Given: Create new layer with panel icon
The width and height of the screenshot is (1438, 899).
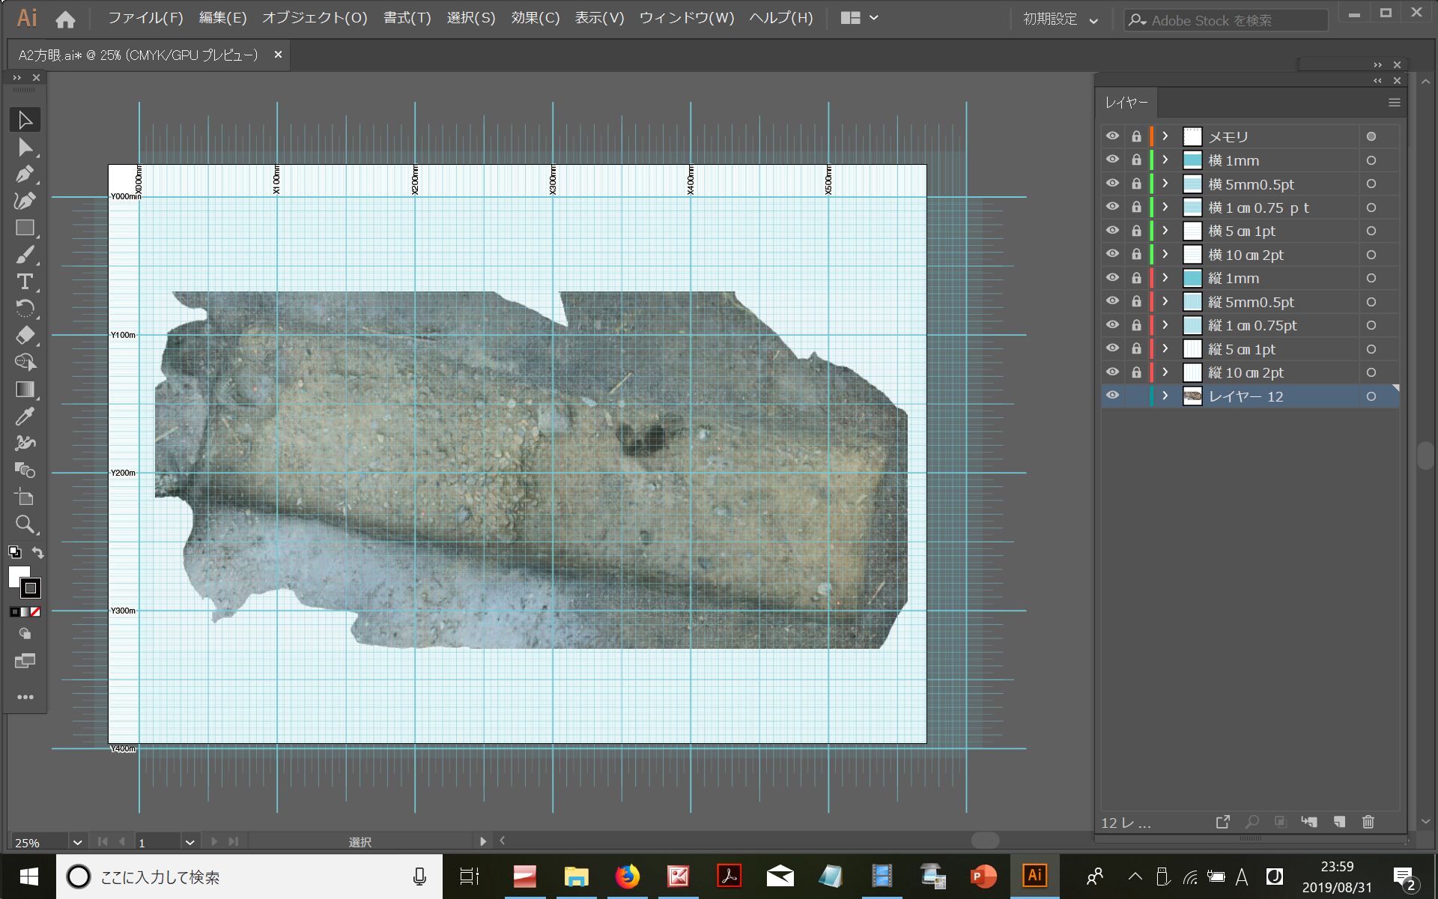Looking at the screenshot, I should tap(1339, 822).
